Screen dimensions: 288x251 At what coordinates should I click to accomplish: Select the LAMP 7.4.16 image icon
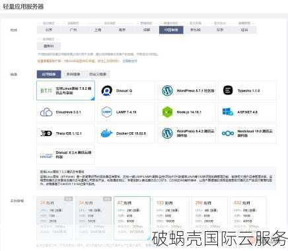pyautogui.click(x=107, y=112)
